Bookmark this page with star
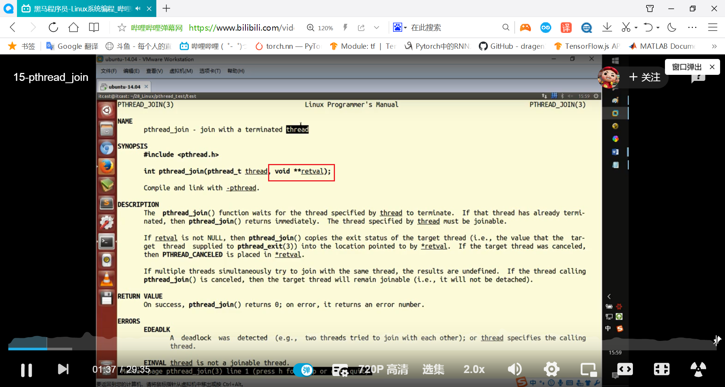725x387 pixels. coord(122,28)
